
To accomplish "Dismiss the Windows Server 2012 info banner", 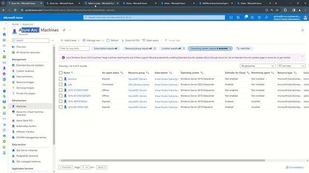I will [x=303, y=56].
